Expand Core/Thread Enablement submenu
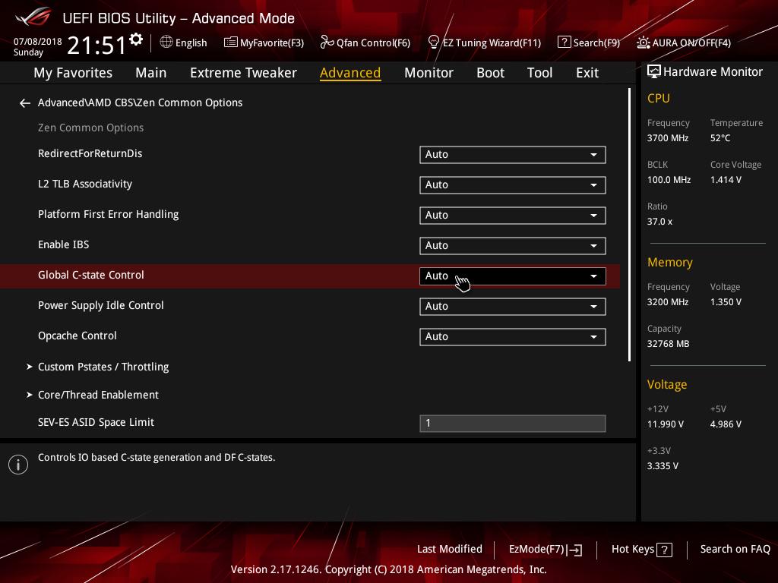Viewport: 778px width, 583px height. (98, 395)
